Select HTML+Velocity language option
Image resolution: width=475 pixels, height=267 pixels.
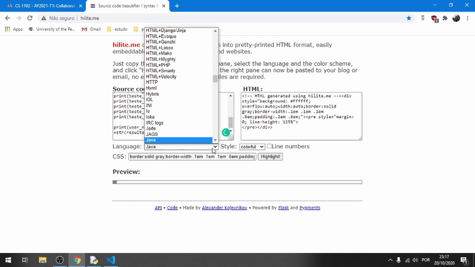tap(178, 77)
